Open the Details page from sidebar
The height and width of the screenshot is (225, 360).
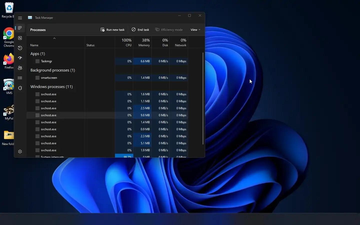click(x=20, y=78)
